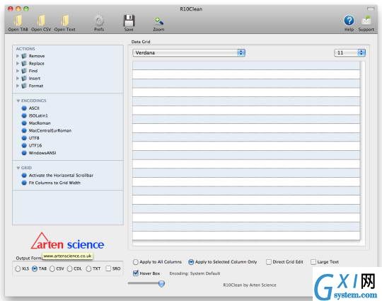Select the MacCentralEurRoman encoding label

tap(50, 130)
